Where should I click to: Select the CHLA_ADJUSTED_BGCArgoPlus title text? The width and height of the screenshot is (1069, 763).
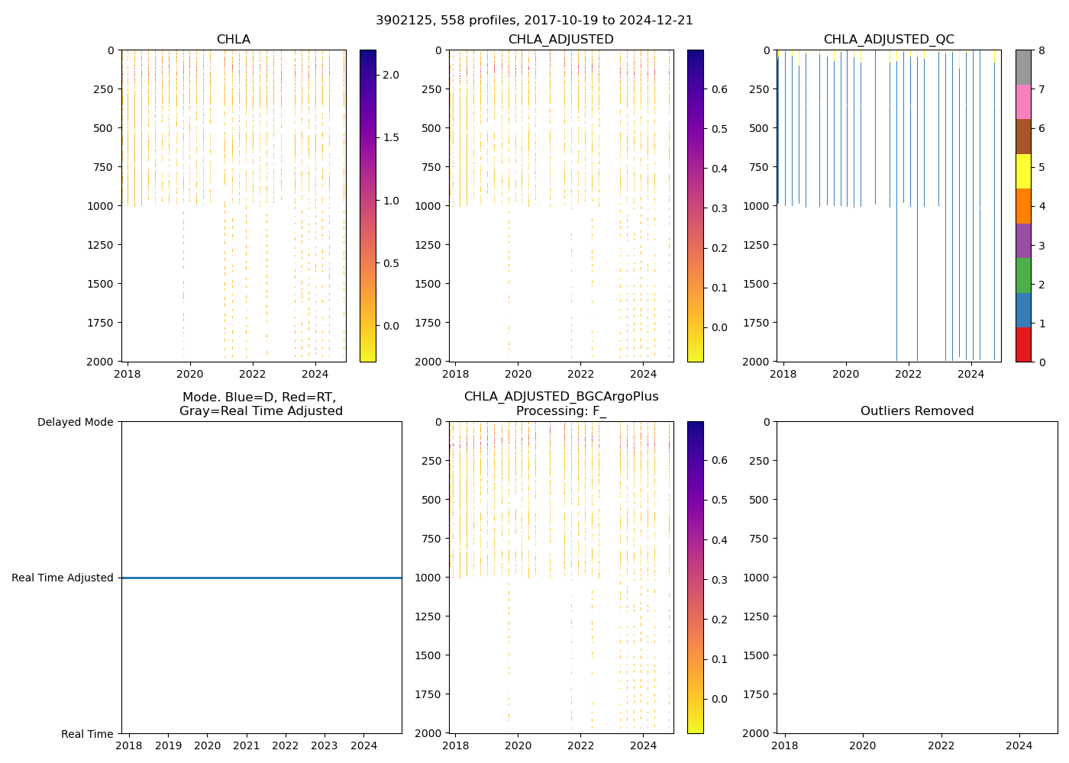coord(560,397)
